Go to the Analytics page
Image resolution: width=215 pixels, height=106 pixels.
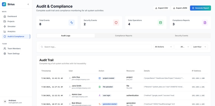(16, 31)
